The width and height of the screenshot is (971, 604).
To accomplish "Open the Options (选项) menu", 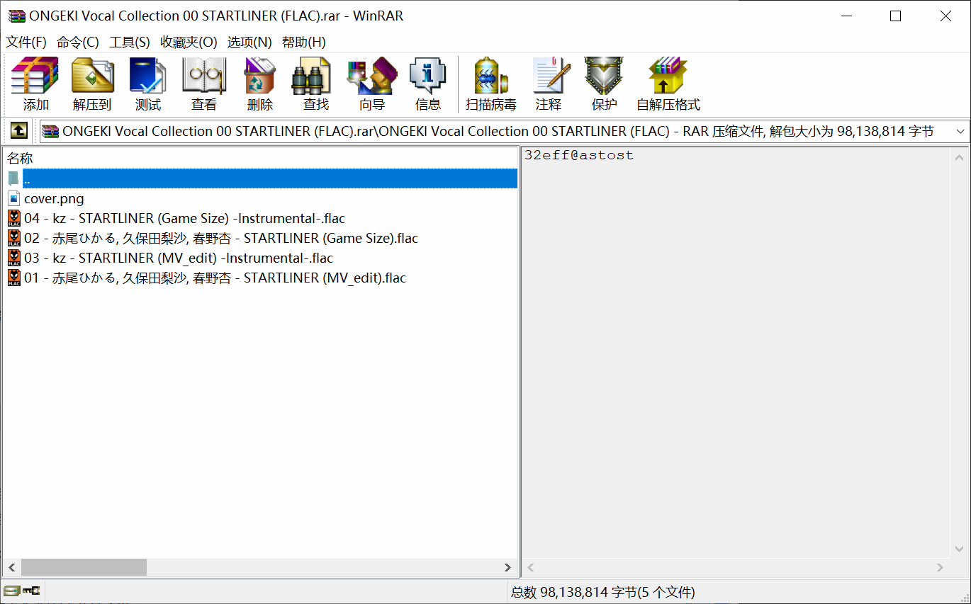I will 249,42.
